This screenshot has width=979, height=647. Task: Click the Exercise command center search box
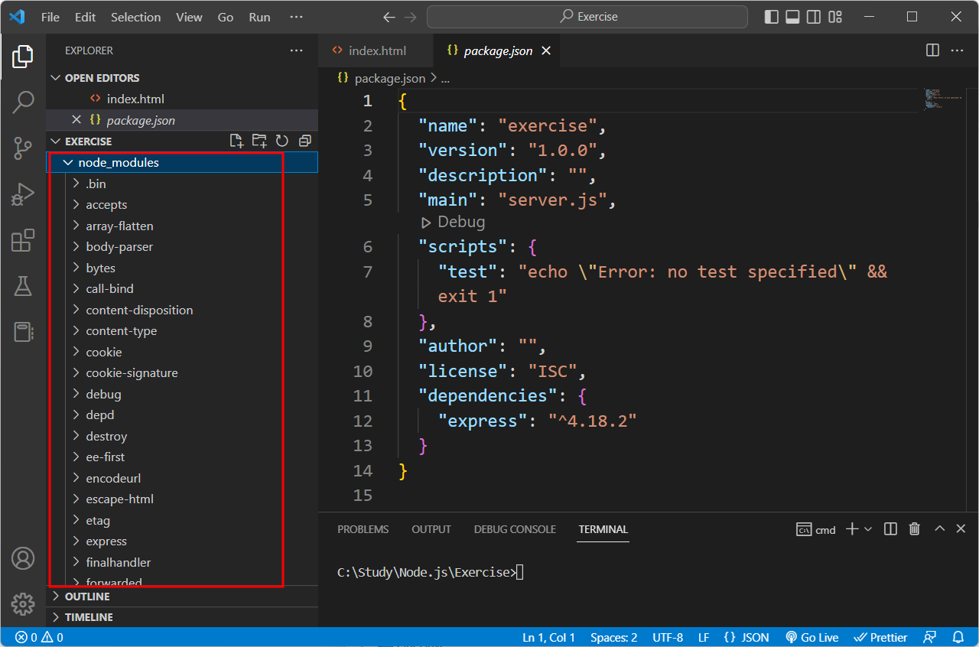pyautogui.click(x=587, y=17)
